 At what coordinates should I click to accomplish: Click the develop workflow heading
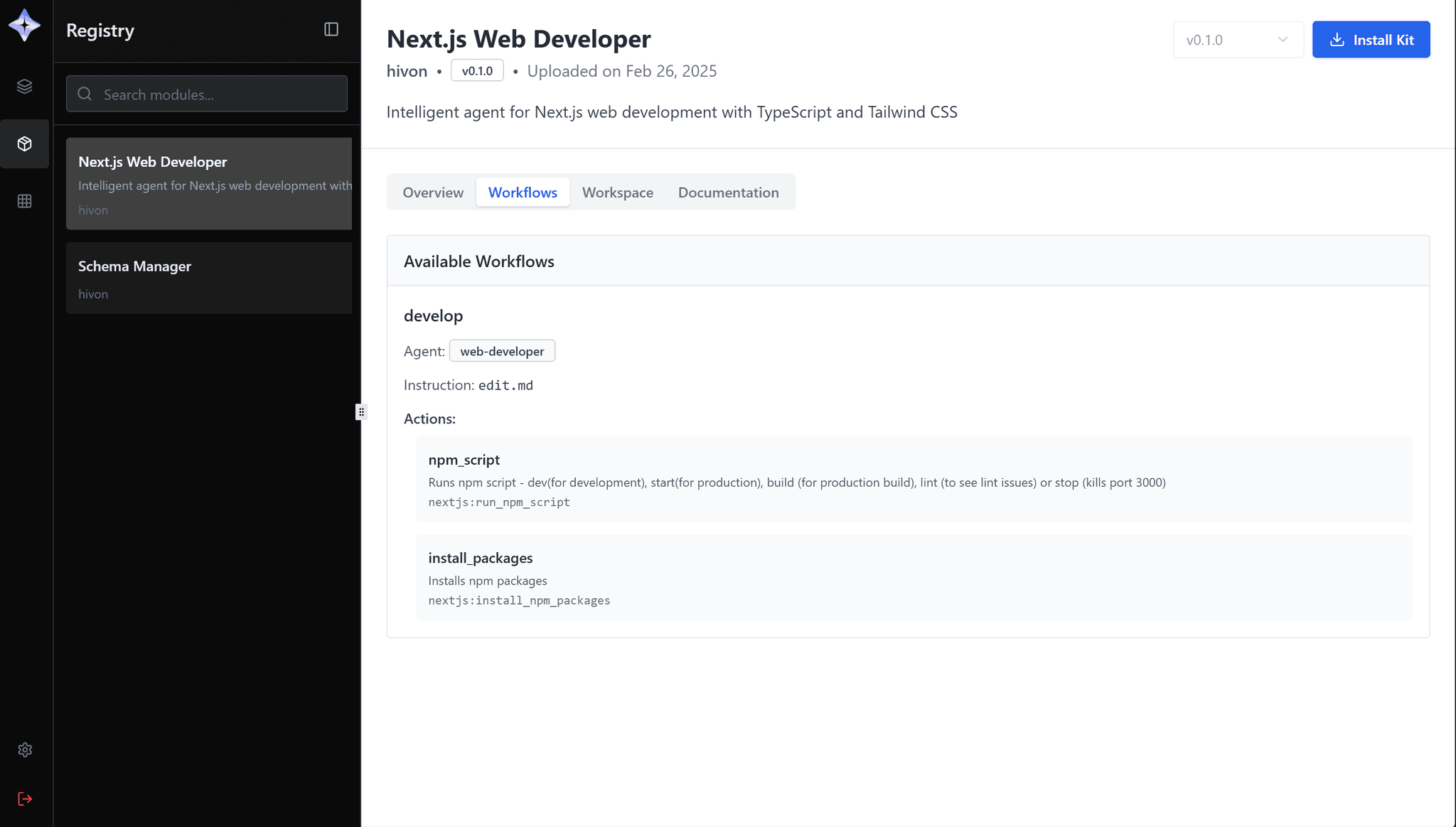coord(433,315)
